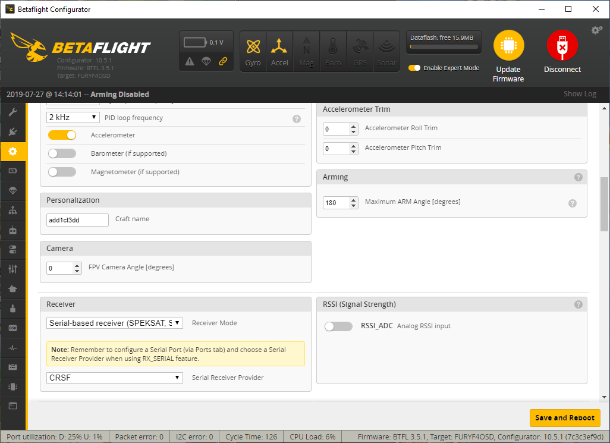
Task: Open the Motors sidebar tab
Action: 13,309
